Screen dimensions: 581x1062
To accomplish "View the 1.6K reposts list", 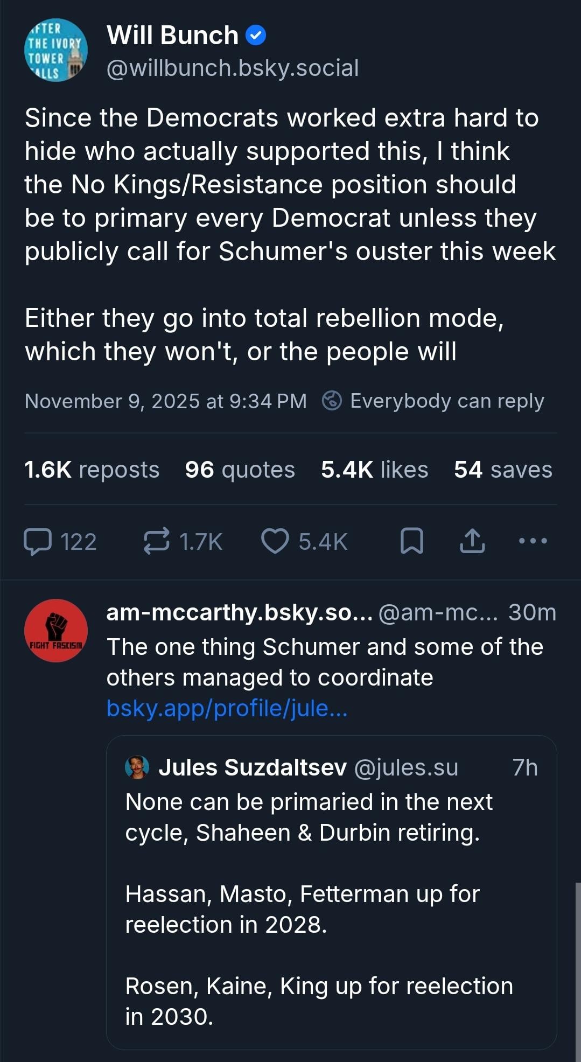I will point(92,470).
